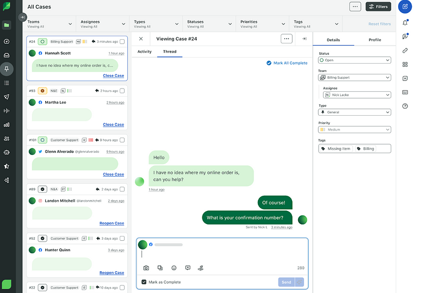421x293 pixels.
Task: Open the paper plane publishing icon
Action: (x=7, y=97)
